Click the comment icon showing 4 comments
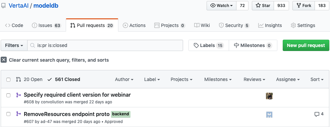The width and height of the screenshot is (330, 127). pos(317,114)
